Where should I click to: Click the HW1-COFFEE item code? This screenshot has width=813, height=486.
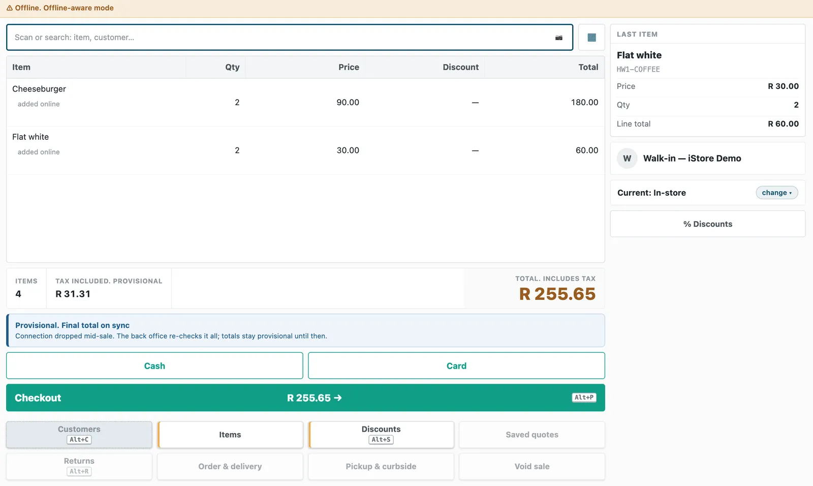[638, 69]
